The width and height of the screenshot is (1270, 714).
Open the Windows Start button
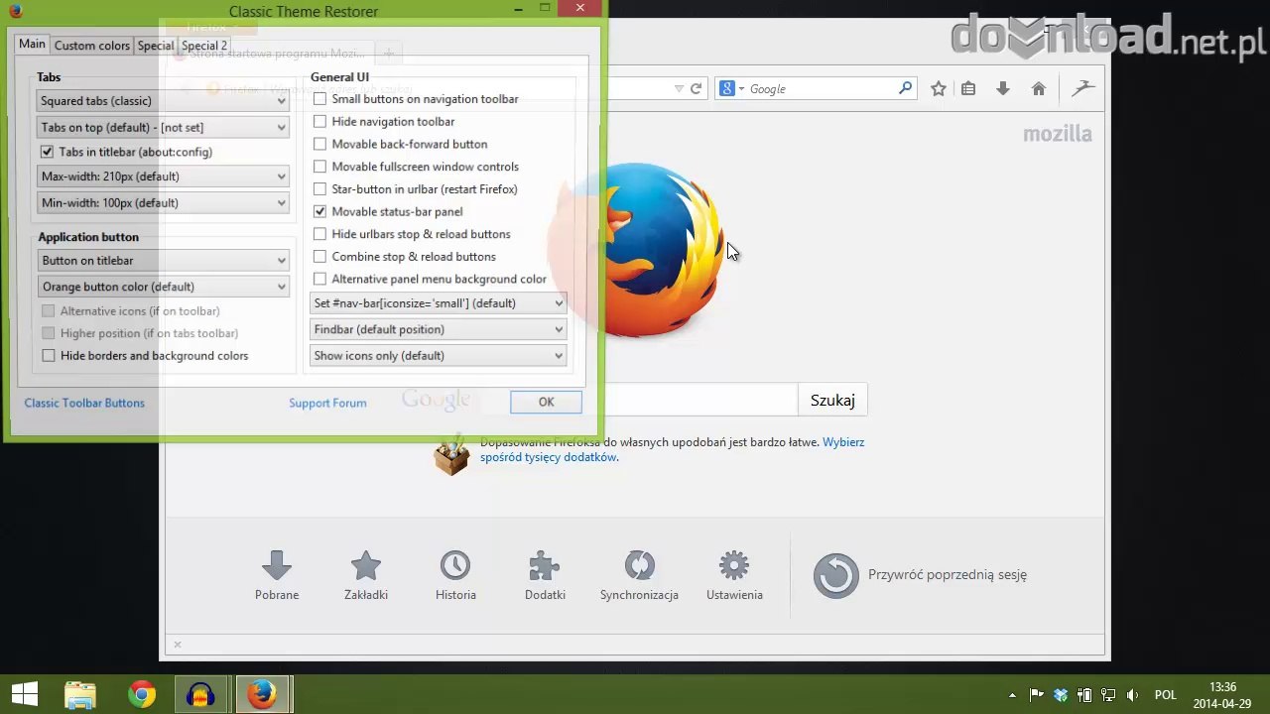coord(25,694)
